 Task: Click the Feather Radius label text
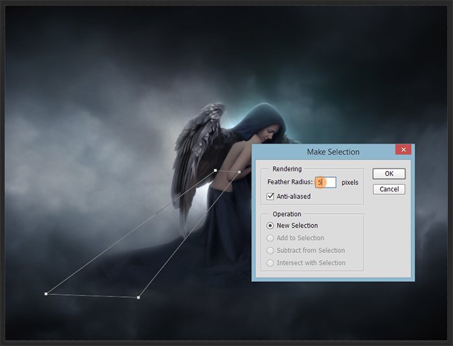tap(289, 182)
